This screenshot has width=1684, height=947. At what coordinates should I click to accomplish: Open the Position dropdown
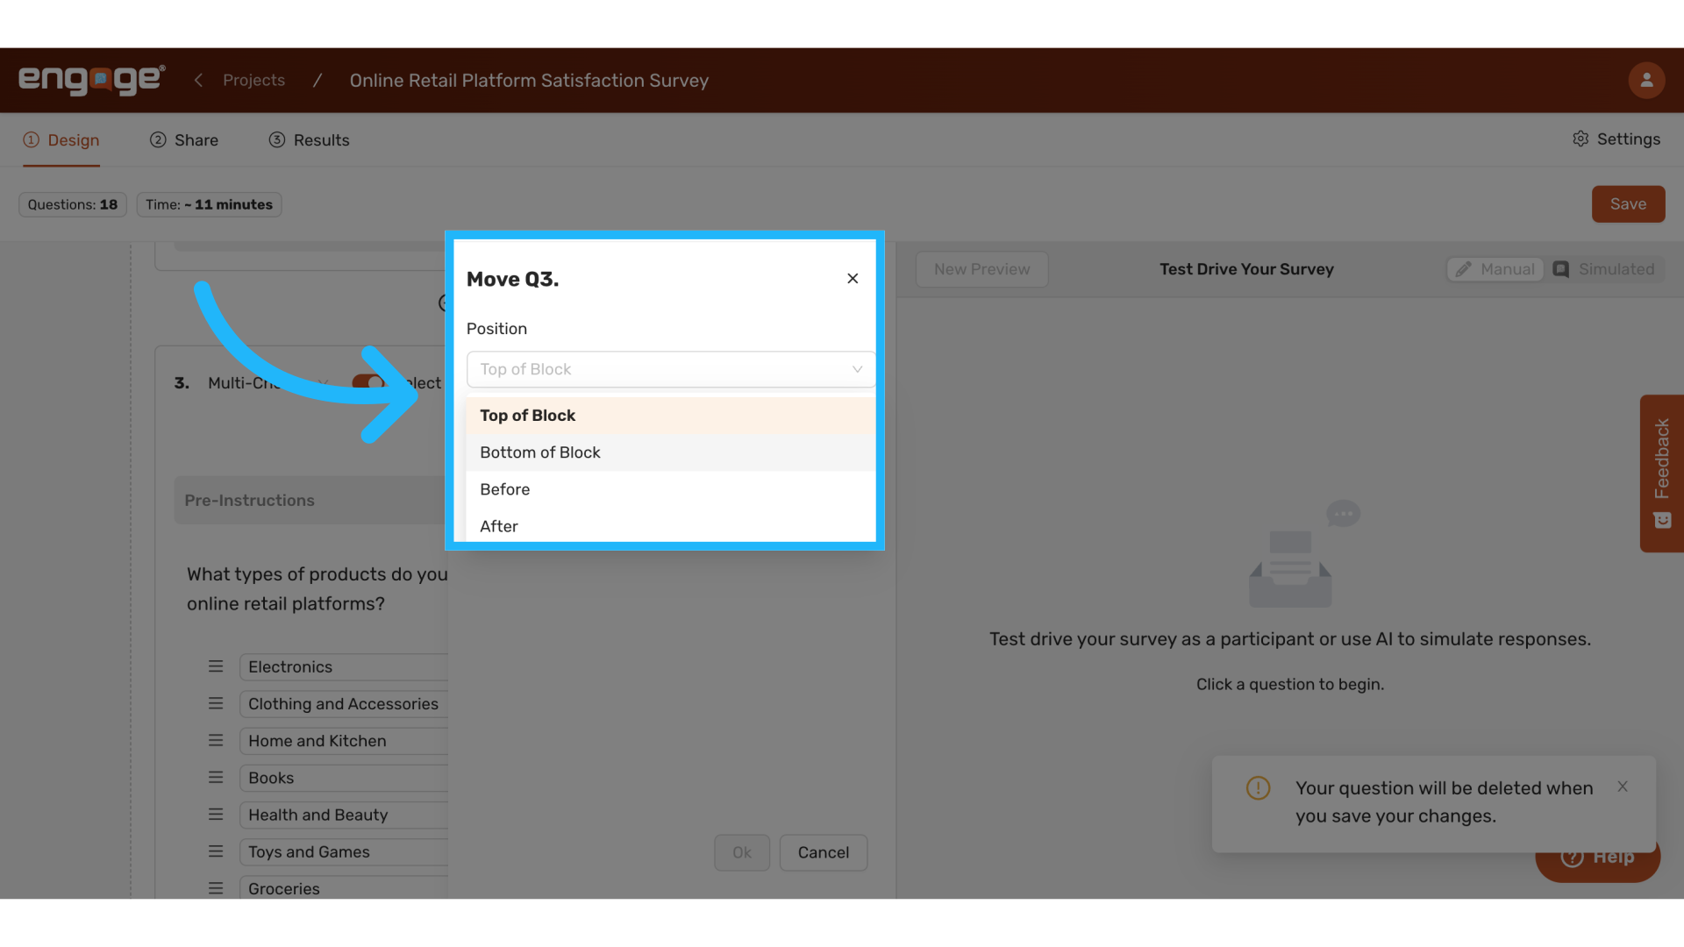[x=671, y=369]
